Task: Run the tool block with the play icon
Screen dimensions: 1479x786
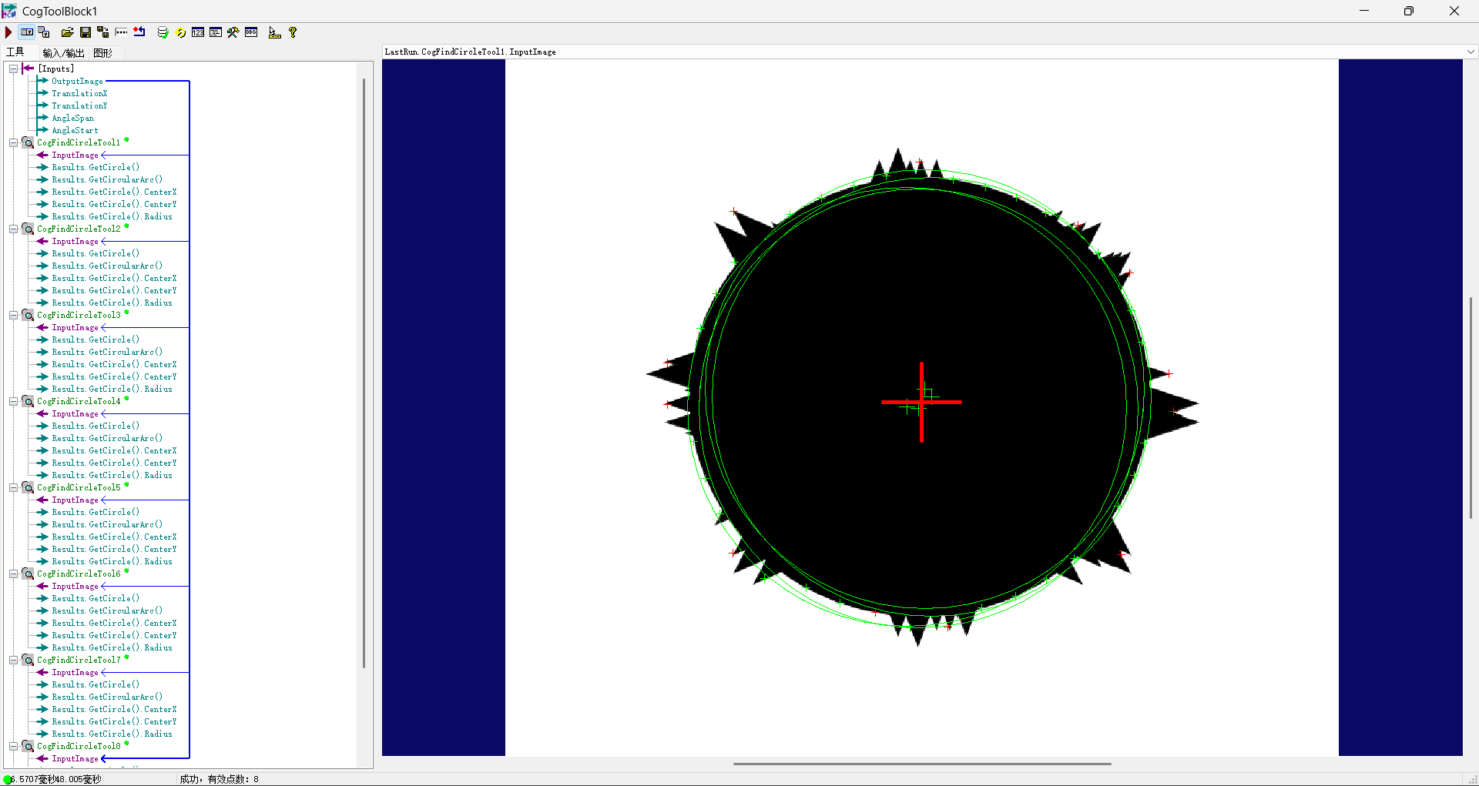Action: coord(8,32)
